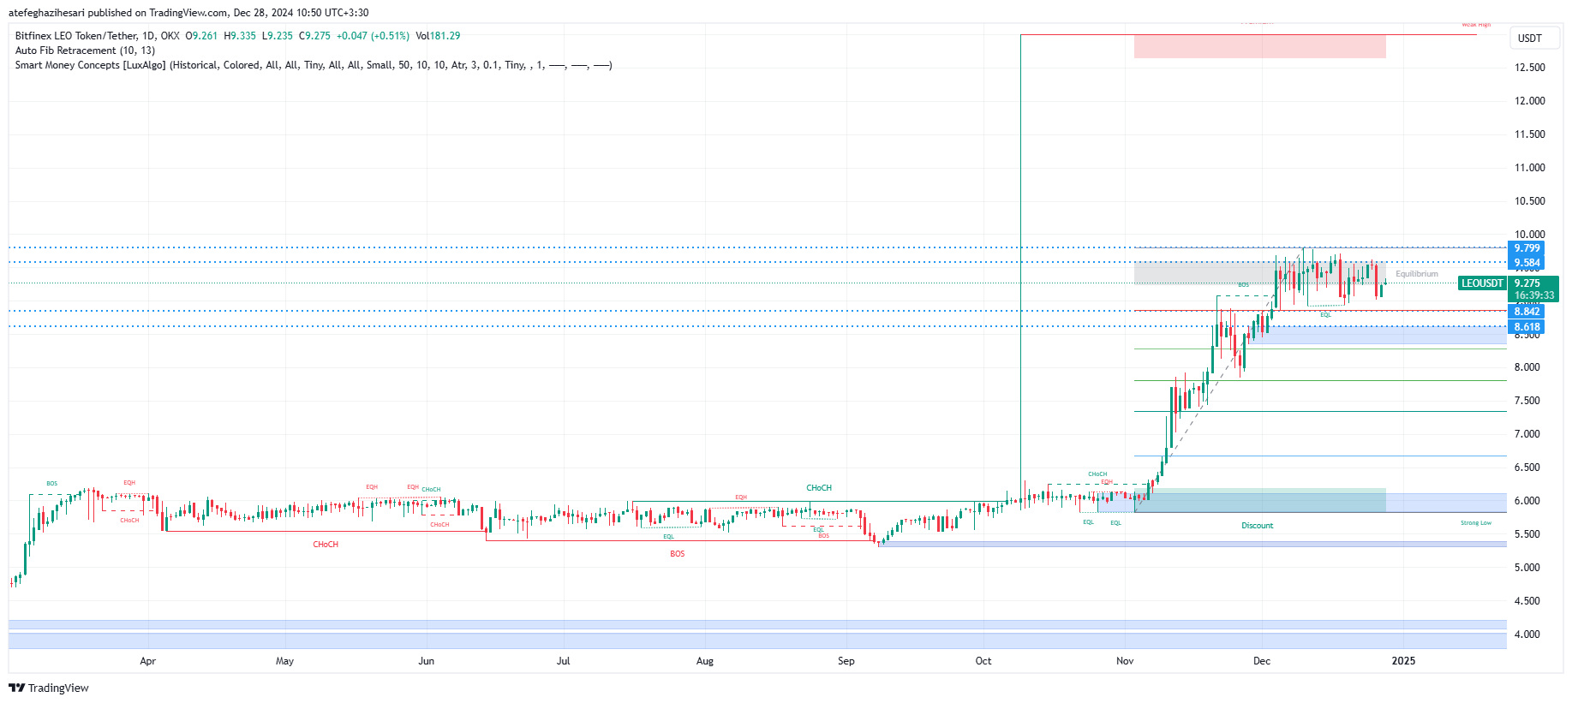The image size is (1572, 703).
Task: Click the 9.584 blue price label
Action: coord(1527,263)
